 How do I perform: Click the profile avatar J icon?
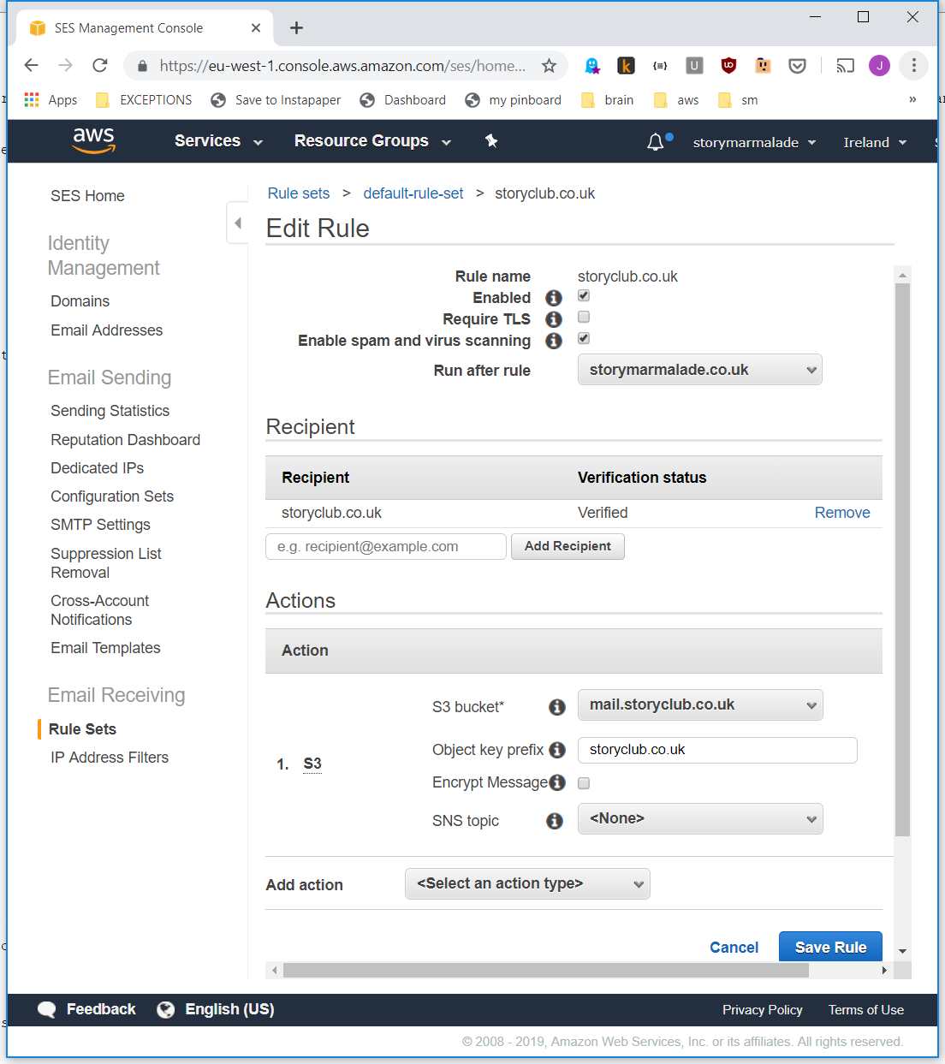pyautogui.click(x=879, y=65)
